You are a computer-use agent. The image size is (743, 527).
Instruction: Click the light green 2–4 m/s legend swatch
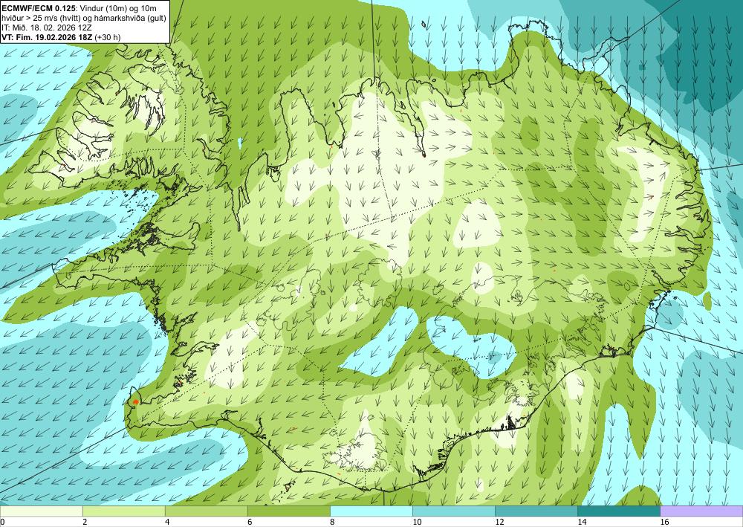[x=123, y=511]
